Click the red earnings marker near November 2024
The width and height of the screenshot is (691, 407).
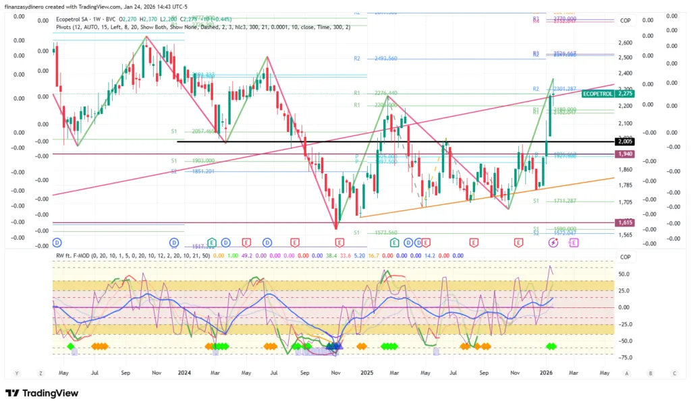335,242
